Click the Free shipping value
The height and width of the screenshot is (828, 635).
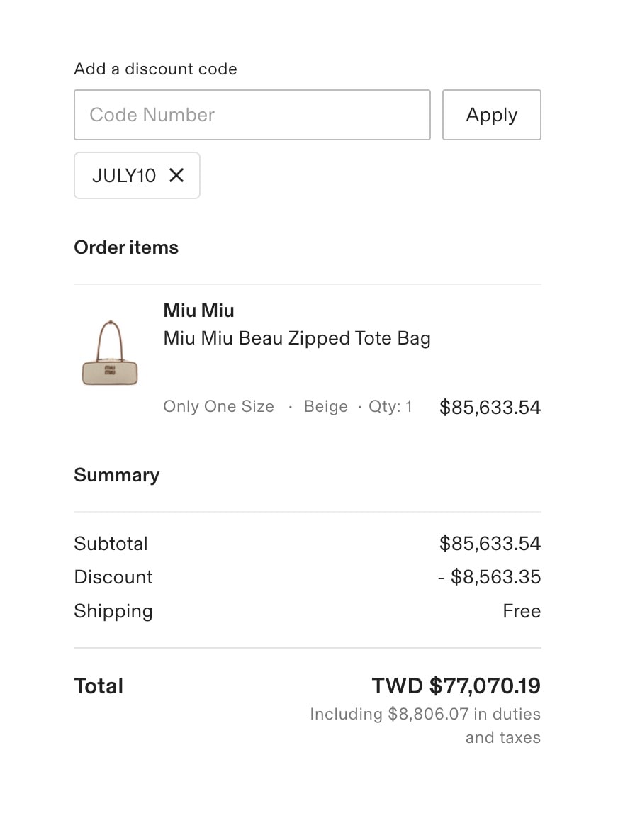[522, 611]
